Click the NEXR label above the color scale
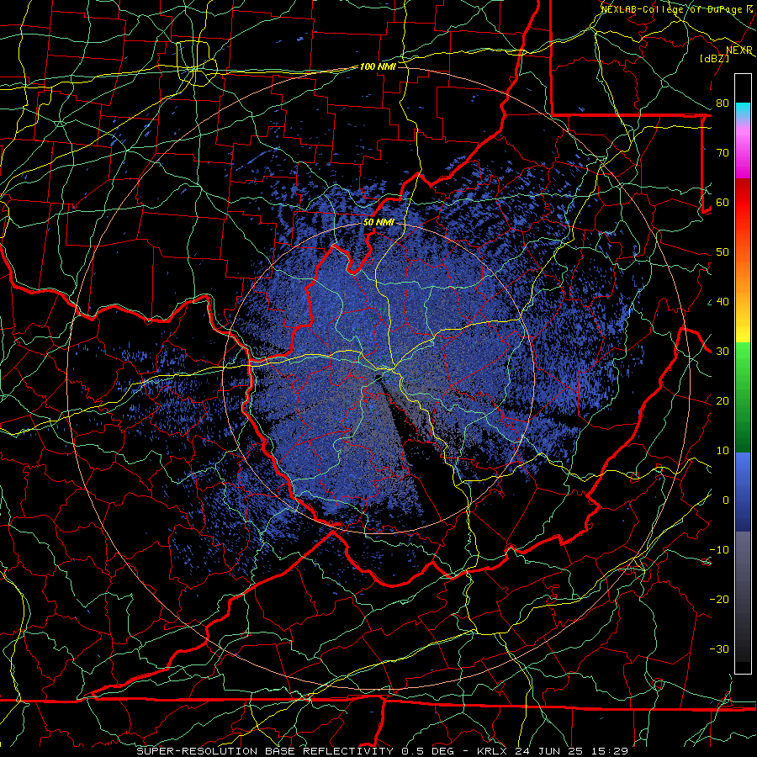Image resolution: width=757 pixels, height=757 pixels. 739,50
